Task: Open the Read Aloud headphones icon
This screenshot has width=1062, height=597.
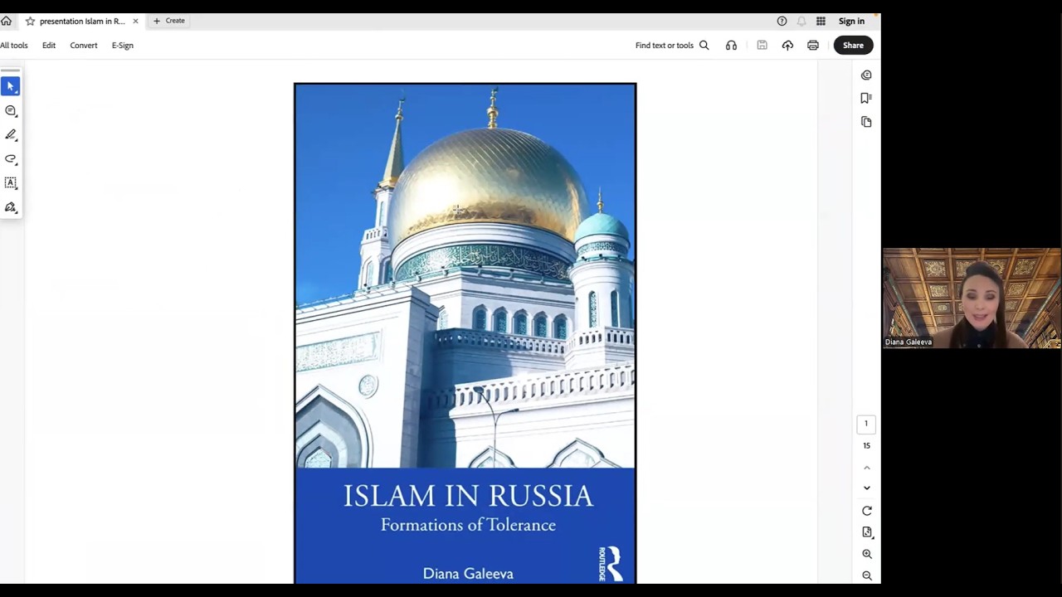Action: coord(731,46)
